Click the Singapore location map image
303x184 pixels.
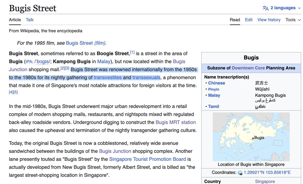coord(251,136)
